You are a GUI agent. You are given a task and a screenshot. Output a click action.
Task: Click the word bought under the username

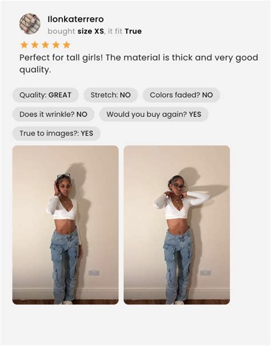pyautogui.click(x=61, y=31)
